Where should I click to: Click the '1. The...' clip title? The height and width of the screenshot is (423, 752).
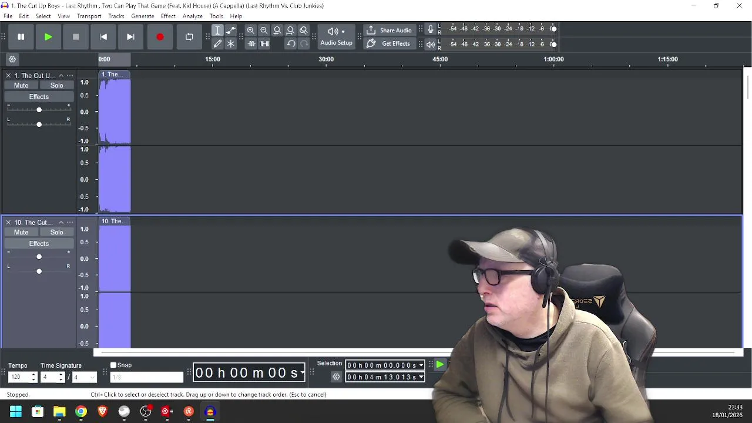pyautogui.click(x=112, y=75)
